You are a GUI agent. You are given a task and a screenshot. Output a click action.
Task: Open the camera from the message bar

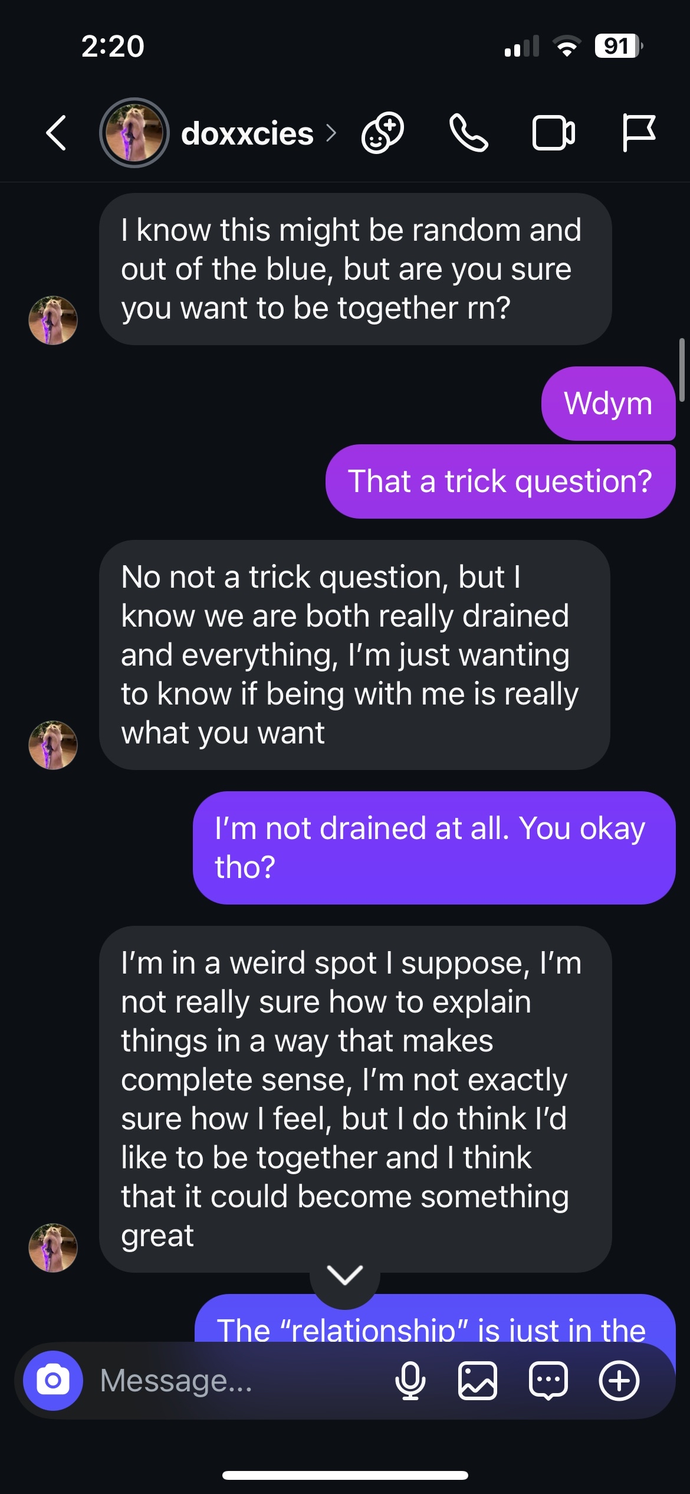[53, 1381]
